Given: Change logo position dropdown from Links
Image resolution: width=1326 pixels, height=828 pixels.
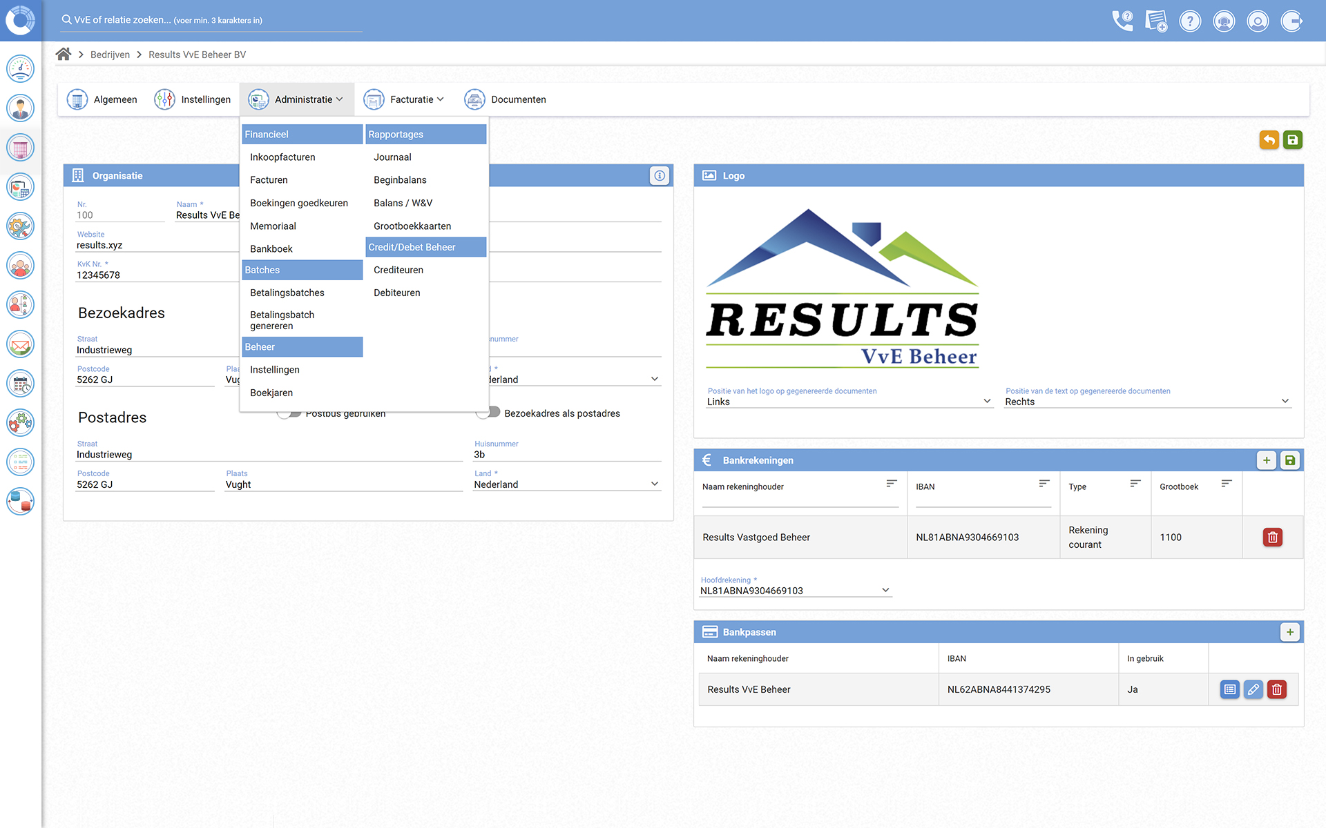Looking at the screenshot, I should pyautogui.click(x=986, y=400).
